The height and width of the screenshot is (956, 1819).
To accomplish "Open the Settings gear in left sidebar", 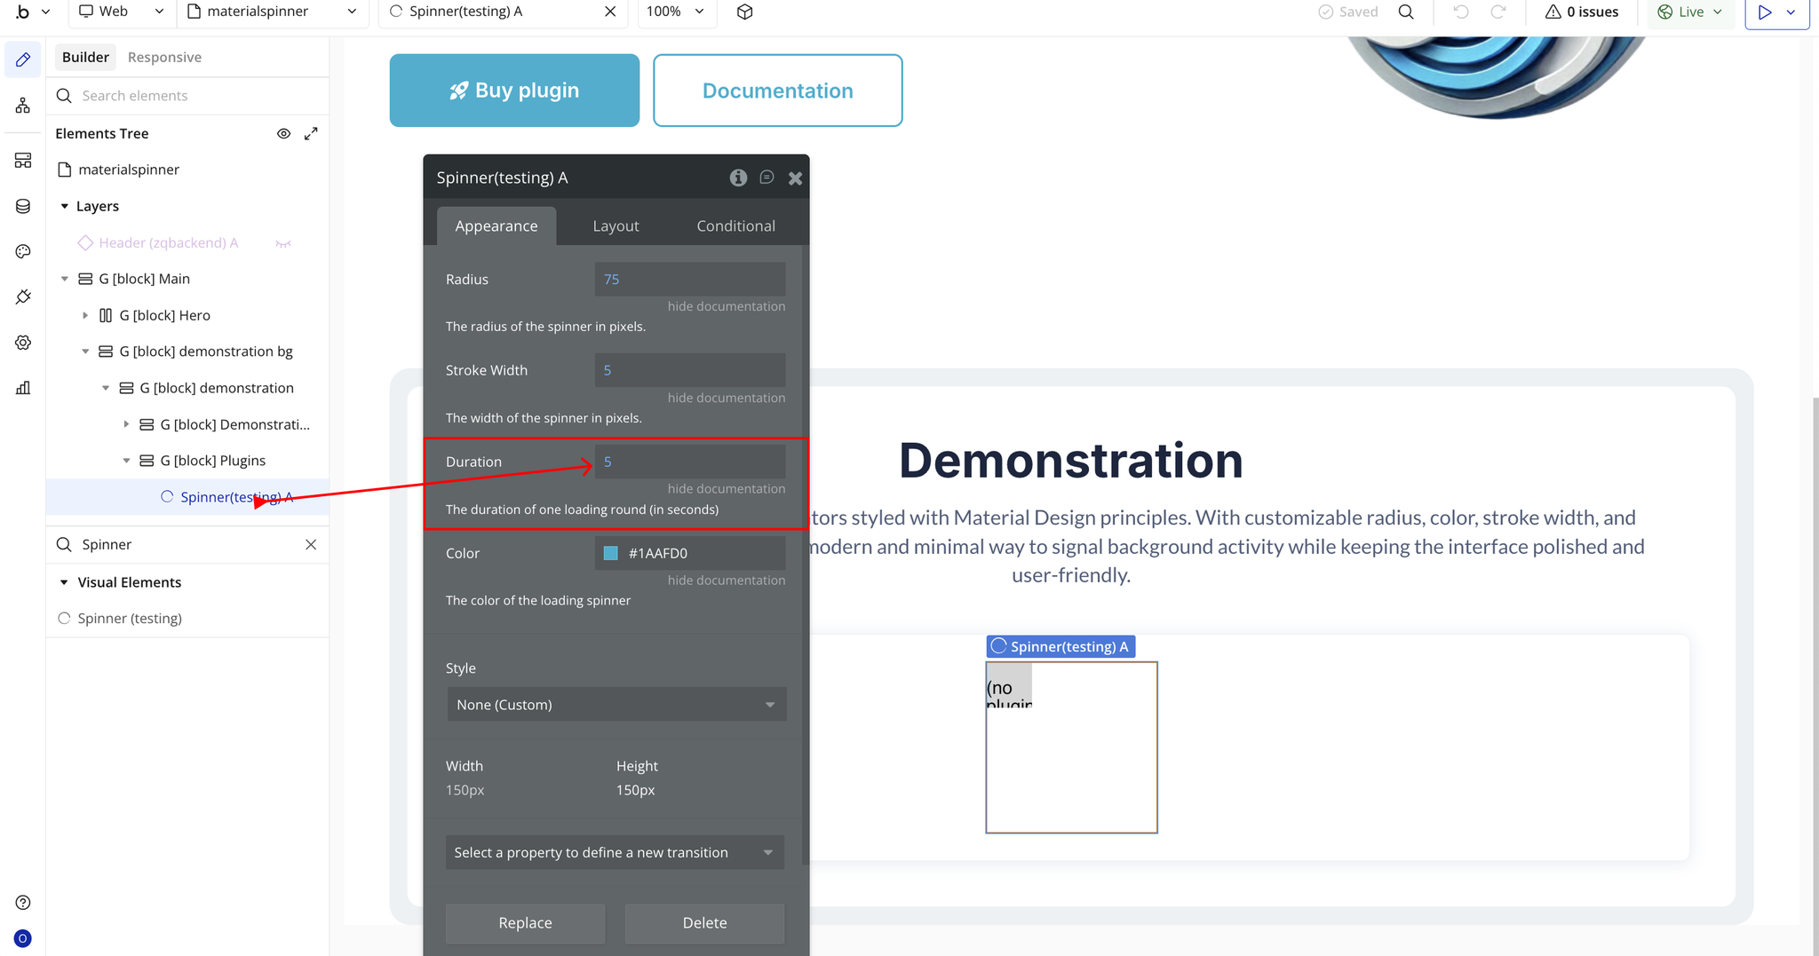I will pos(23,343).
